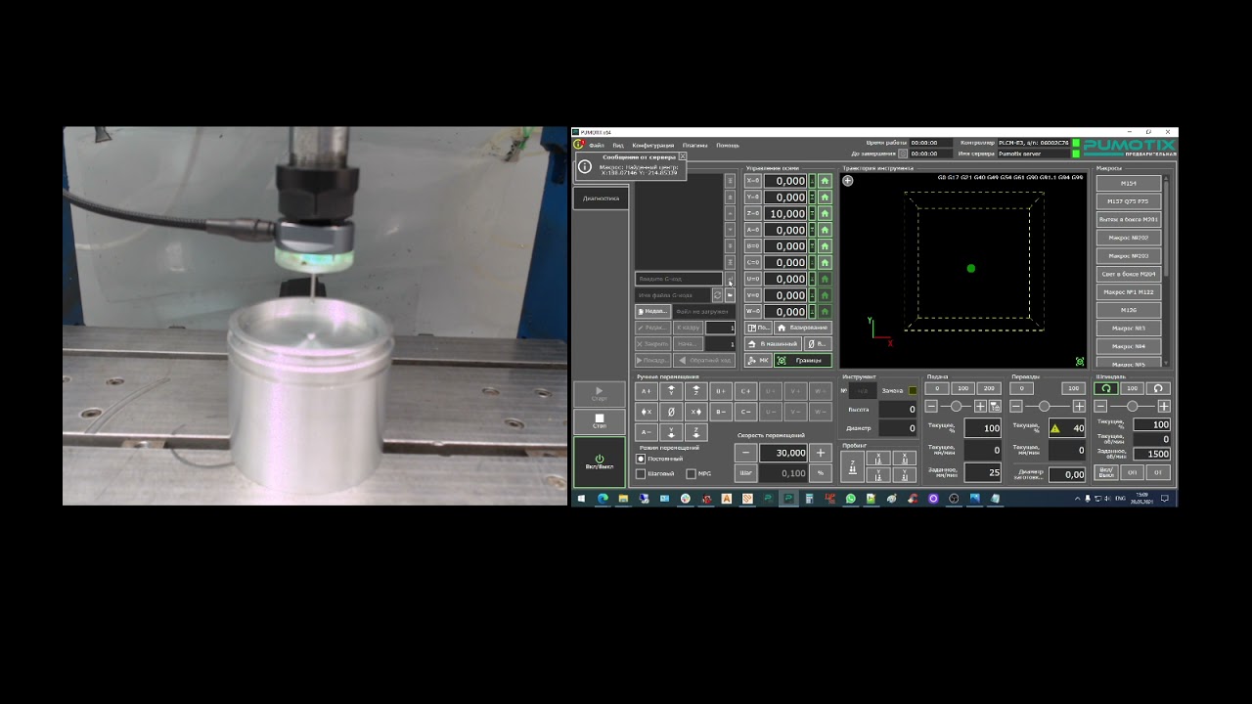Run the Свет в боксе M204 macro
This screenshot has width=1252, height=704.
pos(1128,274)
